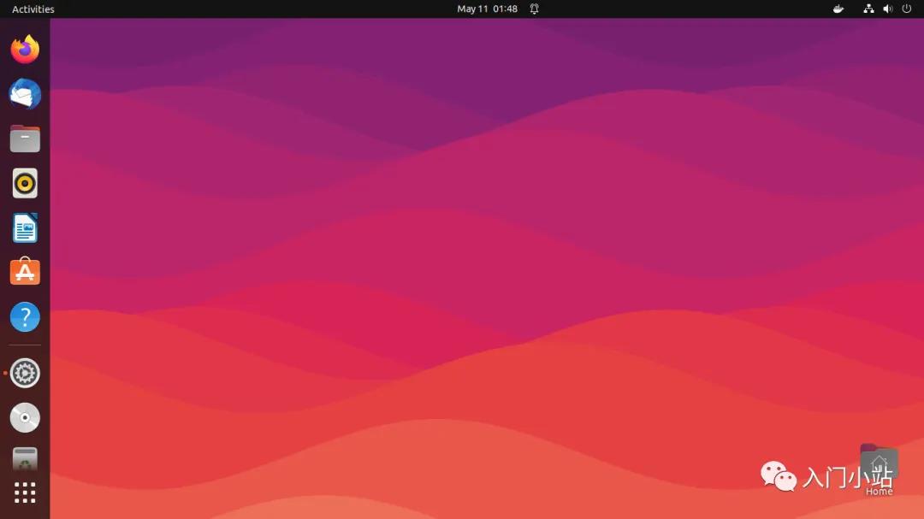
Task: Click the Docker whale tray icon
Action: pos(838,9)
